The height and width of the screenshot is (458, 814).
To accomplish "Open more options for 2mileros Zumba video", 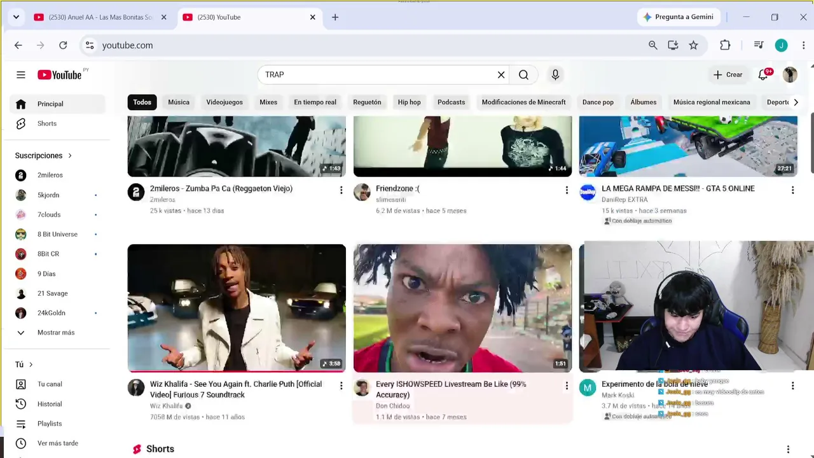I will click(x=341, y=190).
